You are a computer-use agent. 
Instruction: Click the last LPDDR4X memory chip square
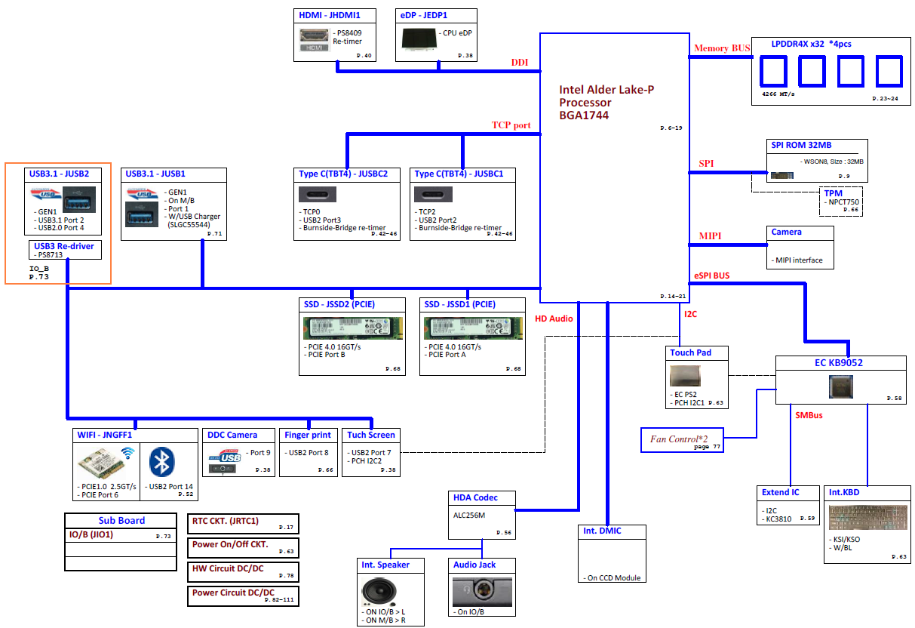tap(889, 72)
